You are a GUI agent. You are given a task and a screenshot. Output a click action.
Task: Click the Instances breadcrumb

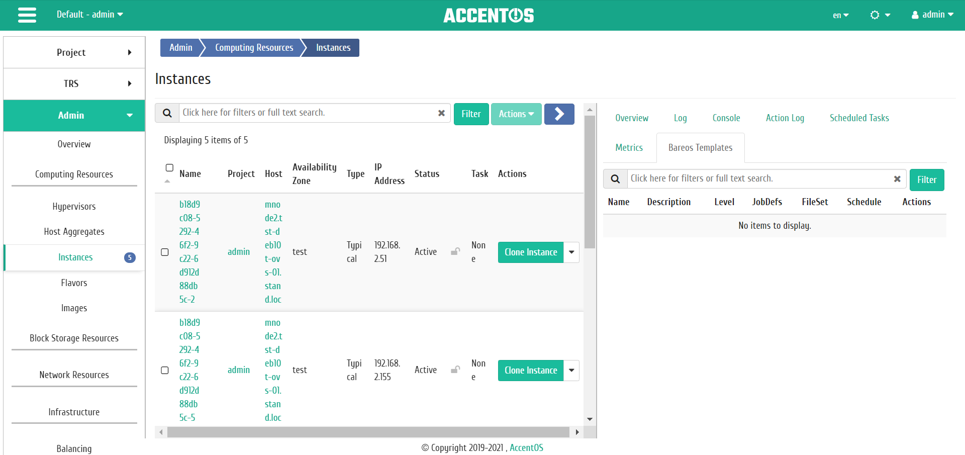click(333, 48)
